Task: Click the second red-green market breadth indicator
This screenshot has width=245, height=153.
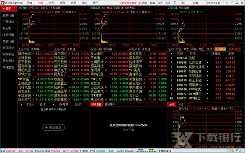Action: [151, 151]
